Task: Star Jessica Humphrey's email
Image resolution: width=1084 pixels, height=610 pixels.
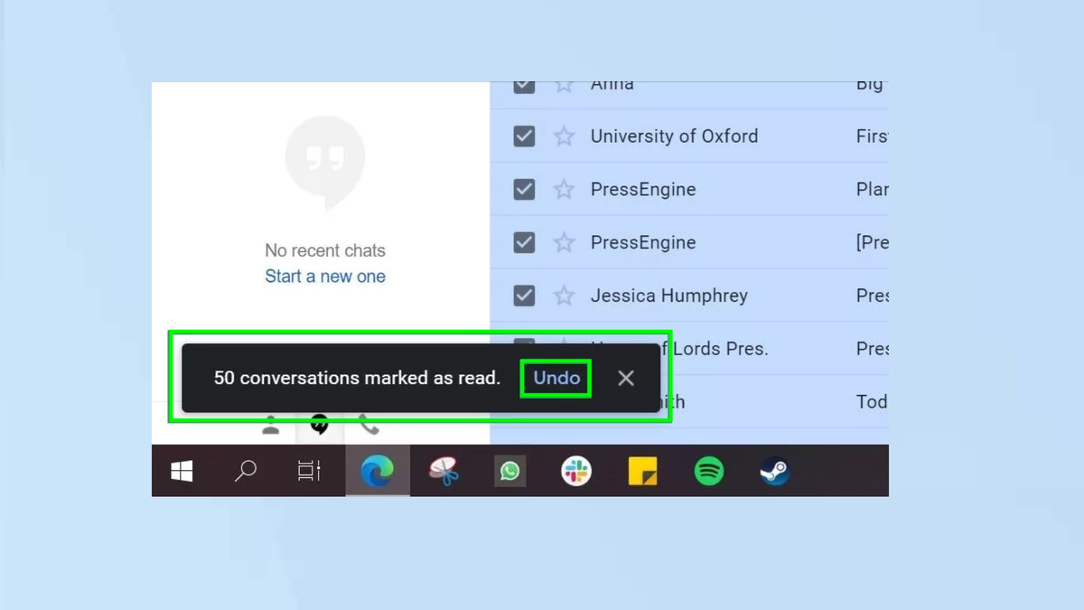Action: pyautogui.click(x=564, y=296)
